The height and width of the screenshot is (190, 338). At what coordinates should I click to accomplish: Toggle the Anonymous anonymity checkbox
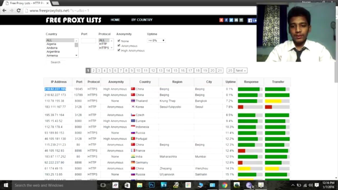pos(119,46)
